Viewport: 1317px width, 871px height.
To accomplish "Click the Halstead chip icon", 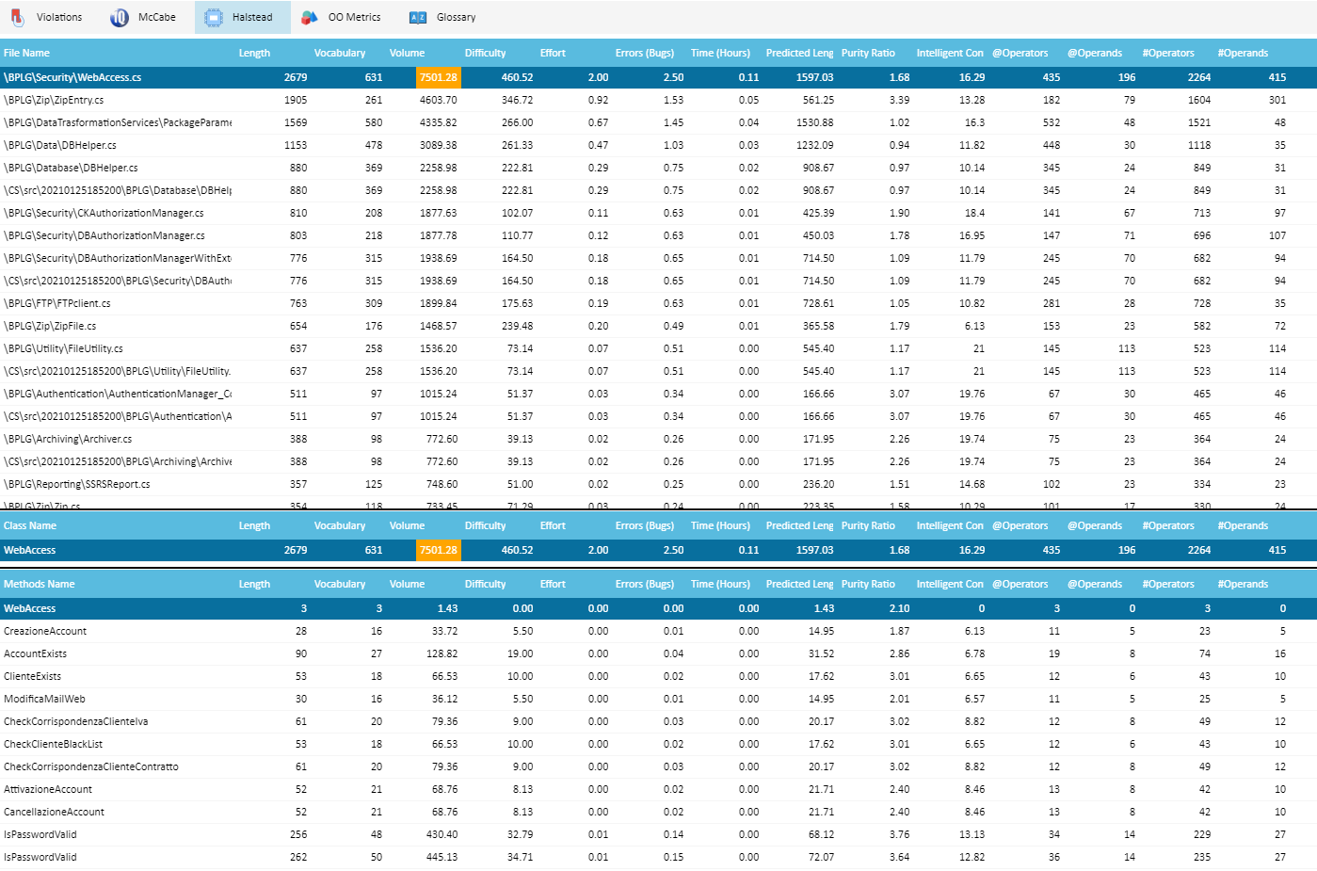I will click(214, 17).
